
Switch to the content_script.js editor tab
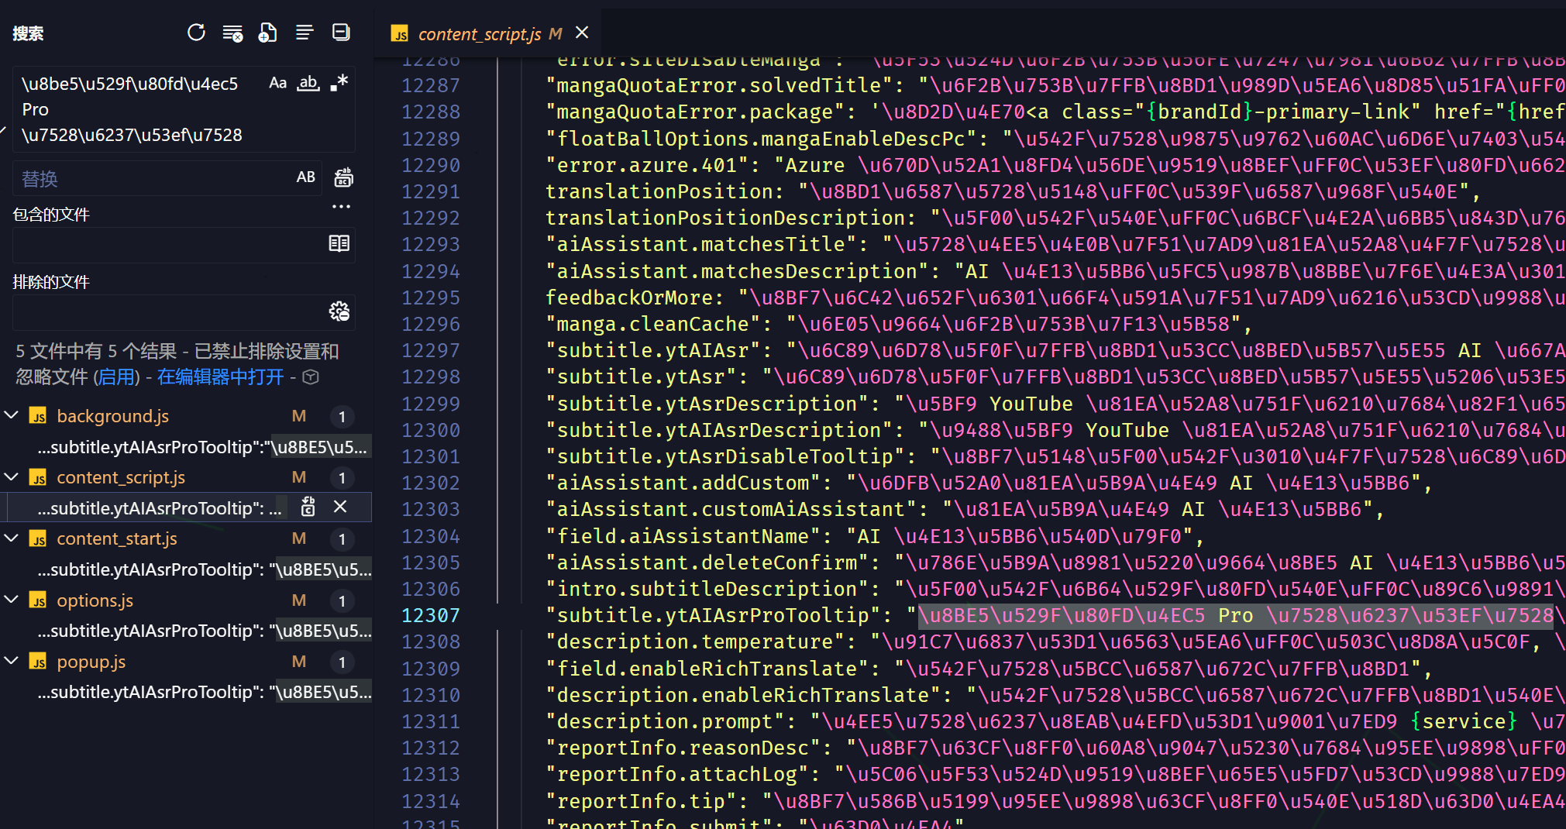pos(488,33)
